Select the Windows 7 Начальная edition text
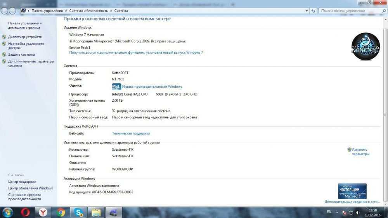This screenshot has height=218, width=388. click(87, 35)
